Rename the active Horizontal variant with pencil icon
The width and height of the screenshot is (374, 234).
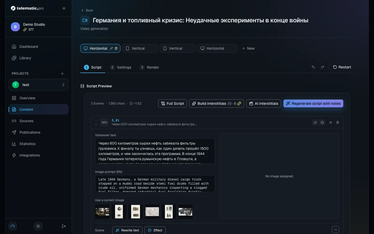pos(111,48)
